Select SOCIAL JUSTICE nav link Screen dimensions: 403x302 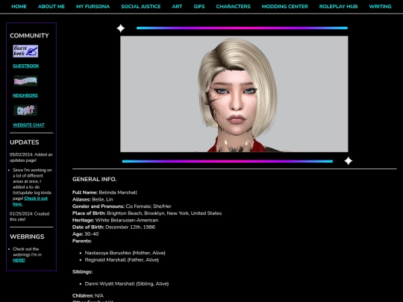tap(141, 7)
